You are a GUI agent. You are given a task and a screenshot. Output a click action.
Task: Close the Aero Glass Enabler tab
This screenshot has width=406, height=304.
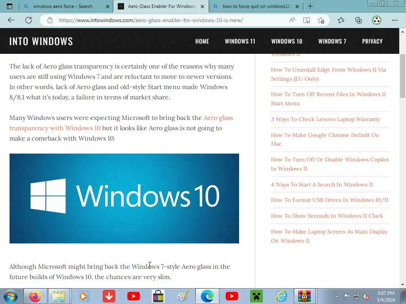point(203,6)
